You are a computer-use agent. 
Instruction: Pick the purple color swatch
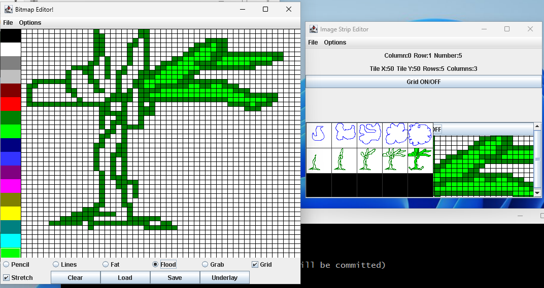click(11, 173)
